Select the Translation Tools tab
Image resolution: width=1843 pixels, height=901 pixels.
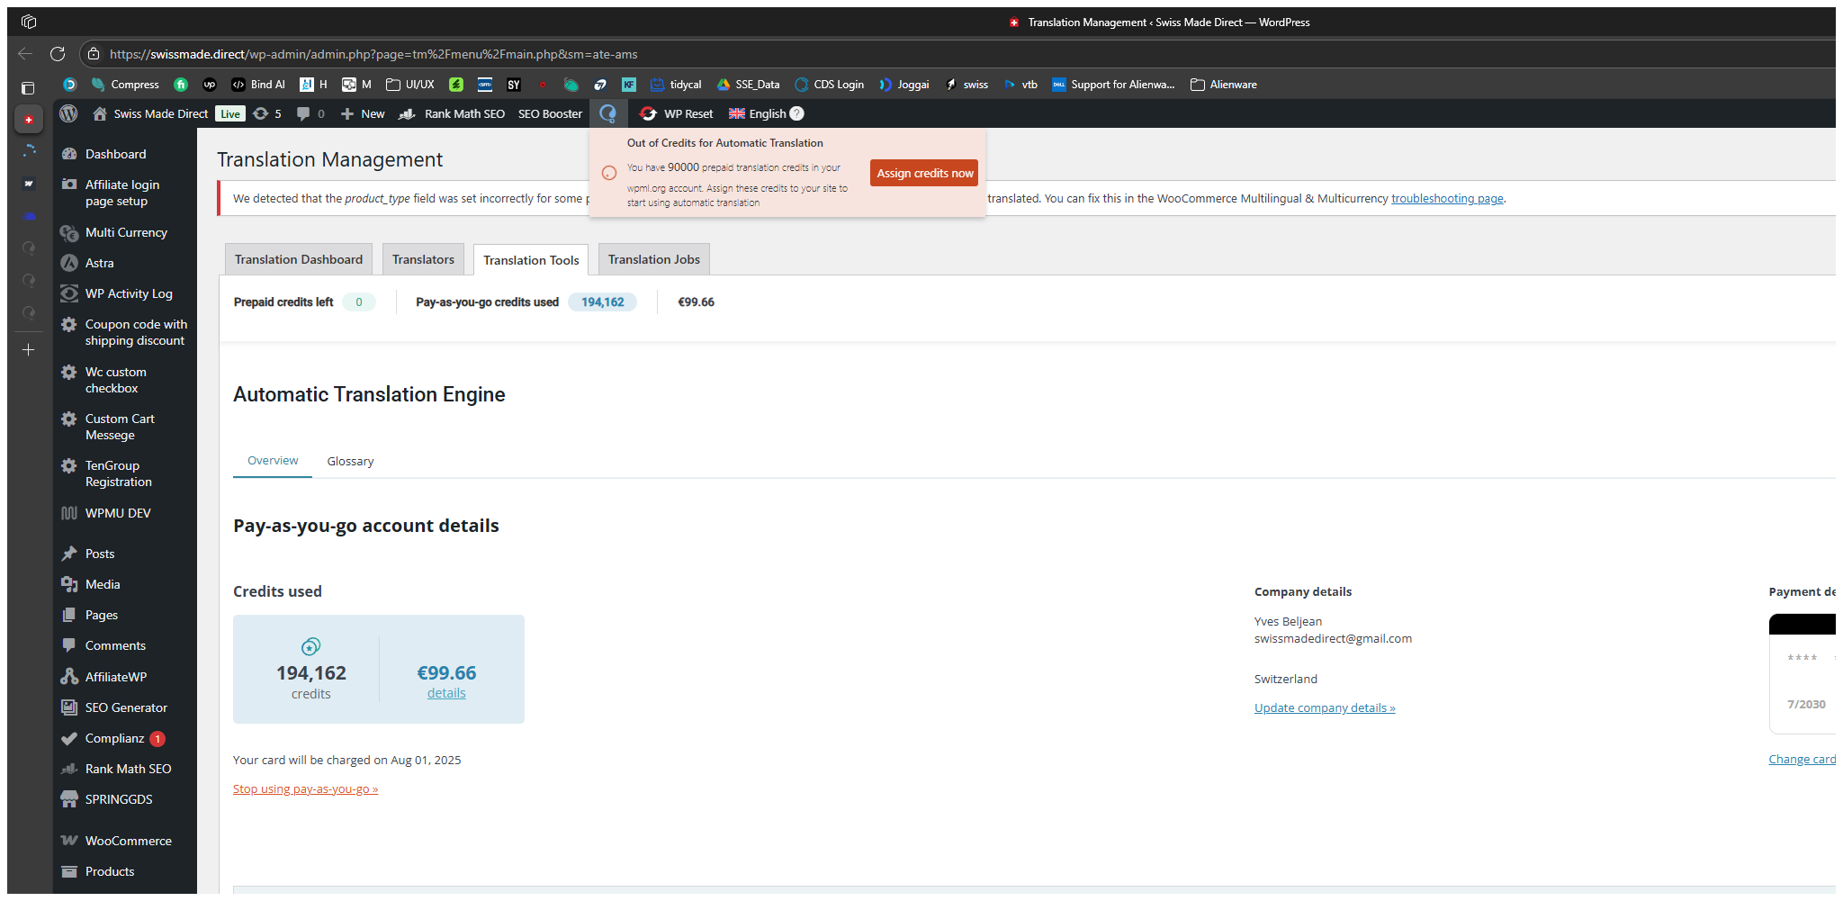click(531, 260)
